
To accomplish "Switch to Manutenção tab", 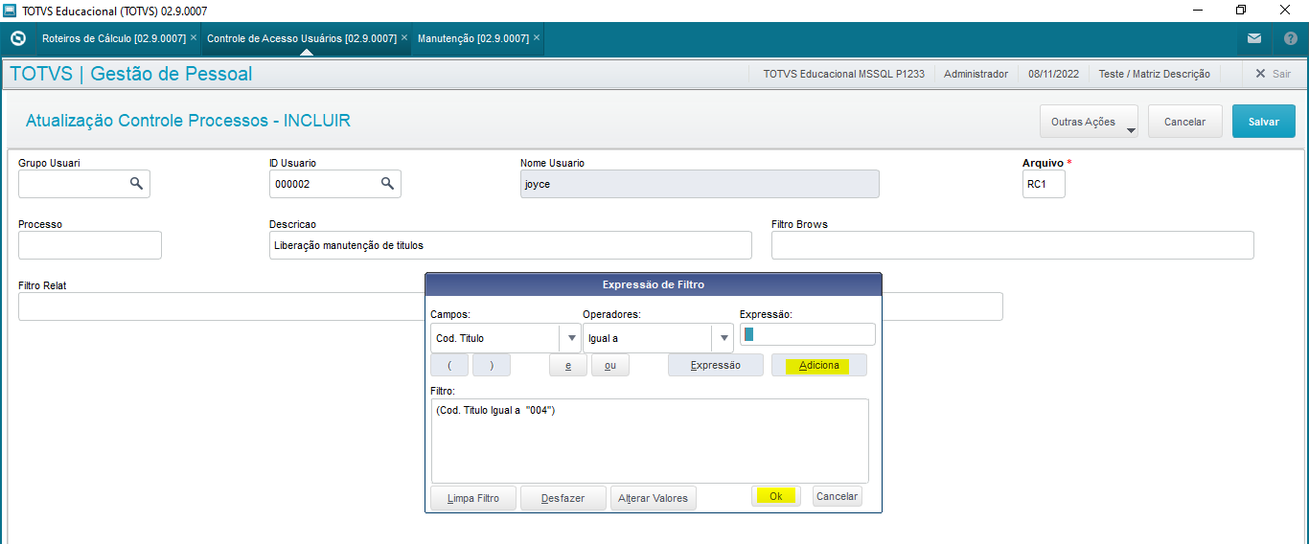I will coord(473,39).
